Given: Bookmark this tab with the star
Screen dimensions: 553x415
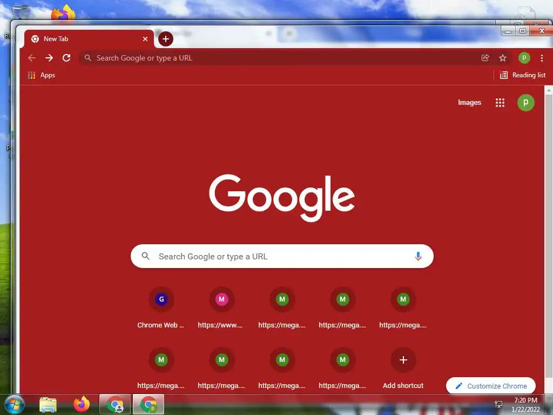Looking at the screenshot, I should click(x=503, y=58).
